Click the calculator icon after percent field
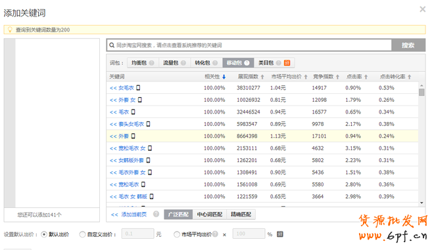The image size is (434, 250). tap(280, 234)
